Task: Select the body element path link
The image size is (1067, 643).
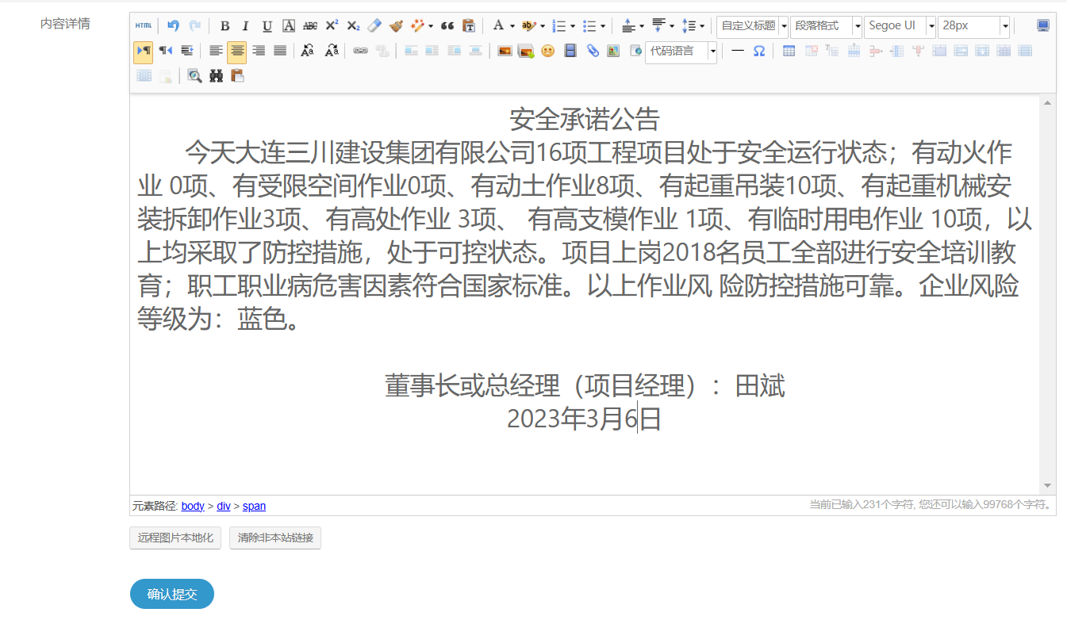Action: pos(193,506)
